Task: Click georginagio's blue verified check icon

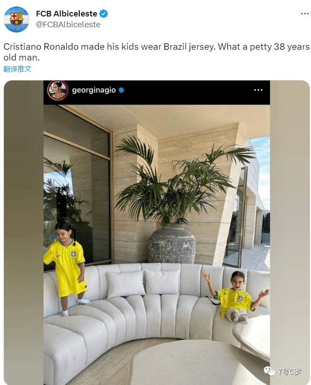Action: tap(121, 90)
